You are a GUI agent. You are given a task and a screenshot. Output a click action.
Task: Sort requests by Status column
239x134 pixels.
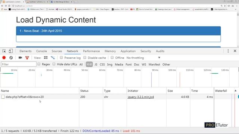click(91, 91)
